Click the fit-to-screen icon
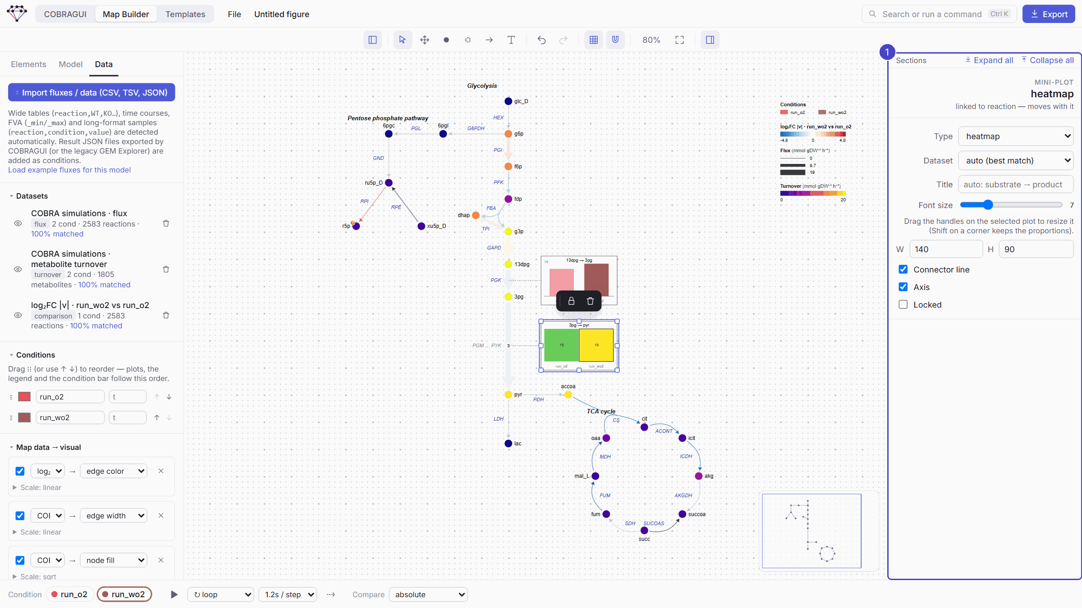This screenshot has width=1082, height=608. pos(679,40)
